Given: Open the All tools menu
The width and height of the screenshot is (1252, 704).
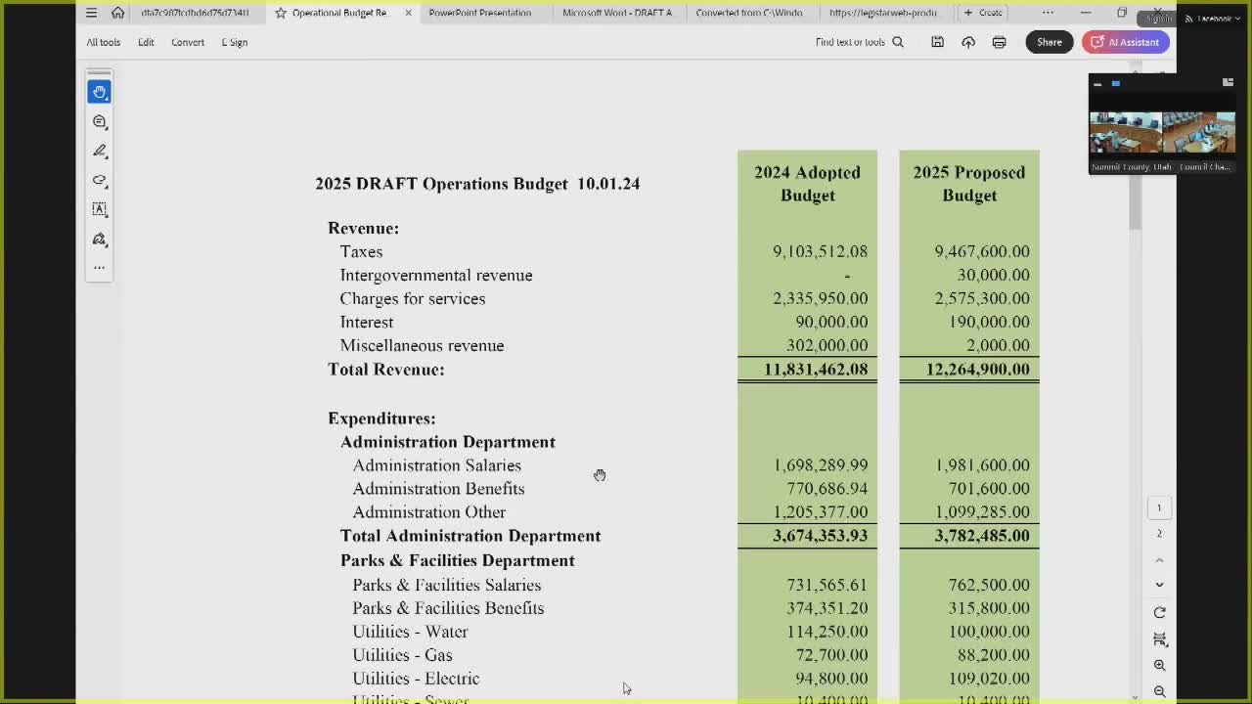Looking at the screenshot, I should click(103, 42).
